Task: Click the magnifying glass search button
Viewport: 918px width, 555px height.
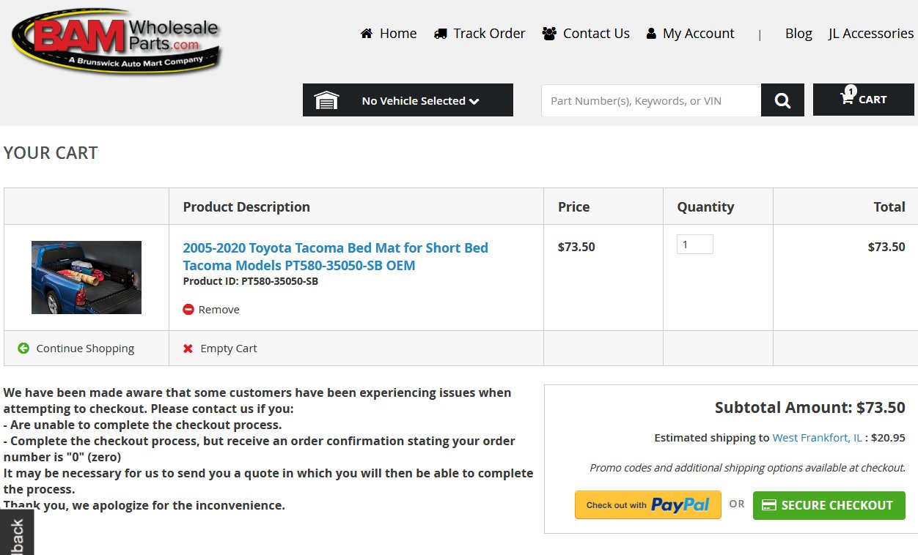Action: (782, 100)
